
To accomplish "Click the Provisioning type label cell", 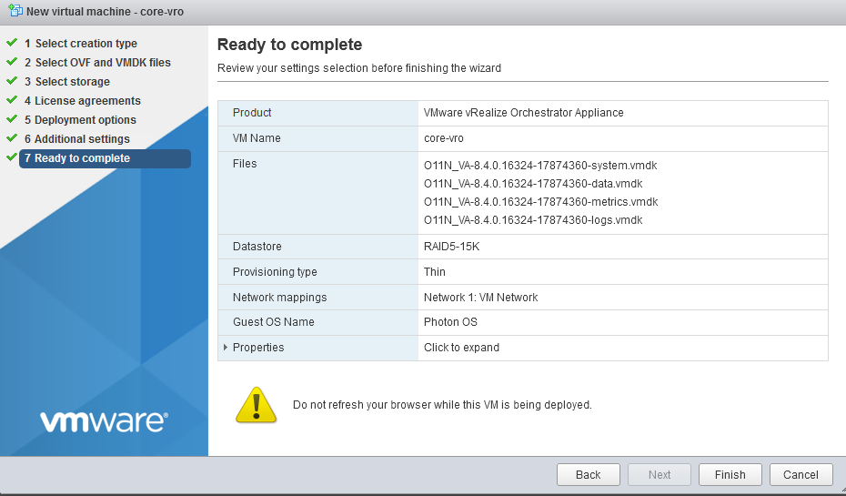I will (318, 272).
